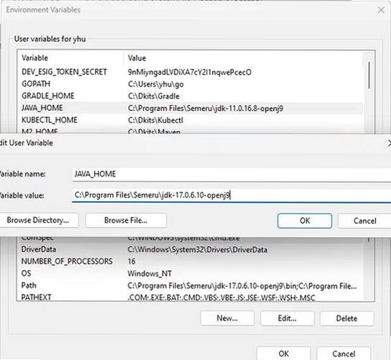Image resolution: width=391 pixels, height=360 pixels.
Task: Select the KUBECTL_HOME variable row
Action: coord(190,120)
